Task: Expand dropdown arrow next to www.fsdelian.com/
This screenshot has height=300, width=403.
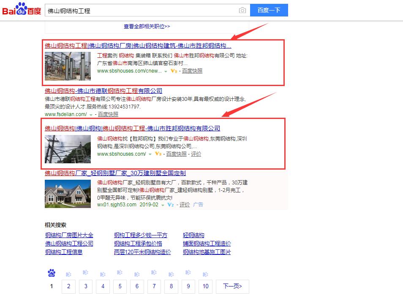Action: 91,115
